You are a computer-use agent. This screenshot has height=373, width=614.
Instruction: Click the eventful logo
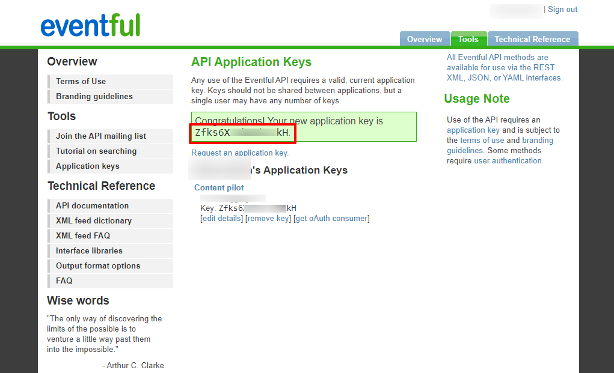click(90, 25)
